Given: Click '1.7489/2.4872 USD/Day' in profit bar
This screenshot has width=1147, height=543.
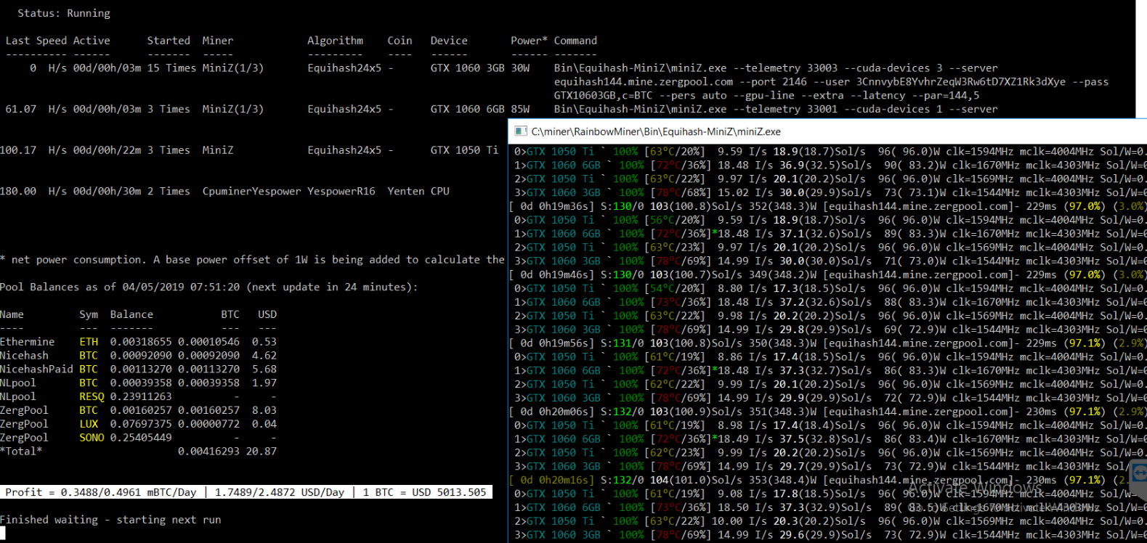Looking at the screenshot, I should coord(280,492).
